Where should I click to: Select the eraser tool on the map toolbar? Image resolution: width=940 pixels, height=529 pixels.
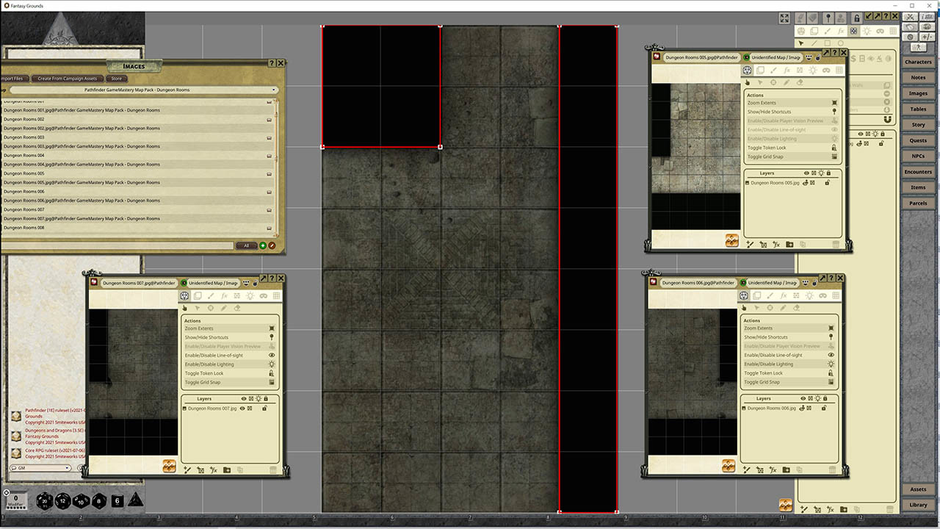[237, 308]
